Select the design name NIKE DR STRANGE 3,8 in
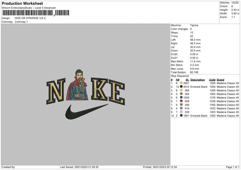The width and height of the screenshot is (241, 170). coord(30,18)
